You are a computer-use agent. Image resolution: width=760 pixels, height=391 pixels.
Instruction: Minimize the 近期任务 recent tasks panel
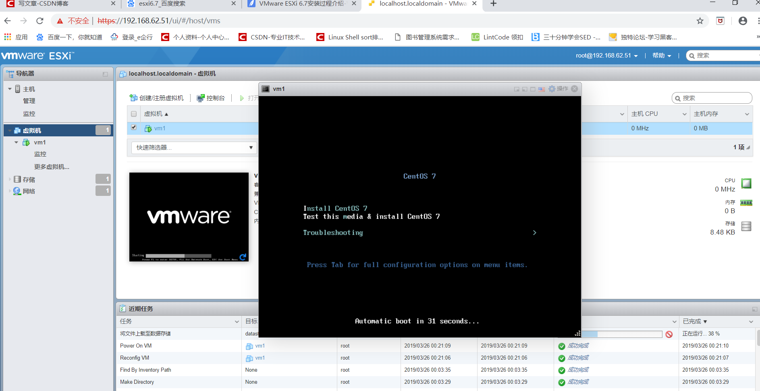pos(754,309)
